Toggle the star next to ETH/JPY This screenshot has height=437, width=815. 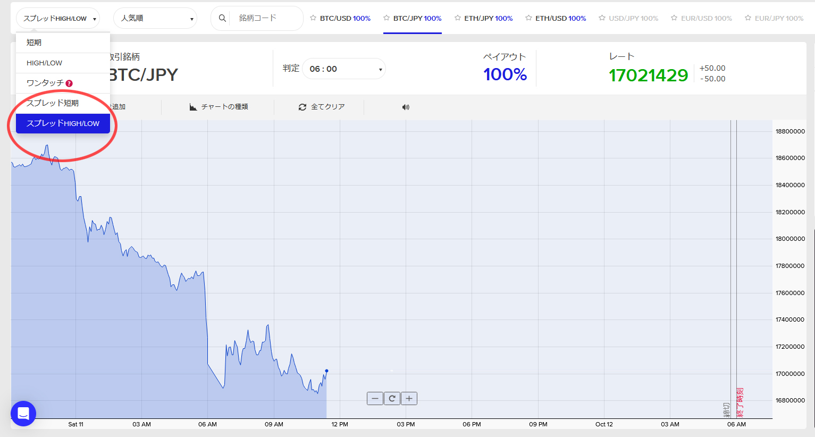458,18
